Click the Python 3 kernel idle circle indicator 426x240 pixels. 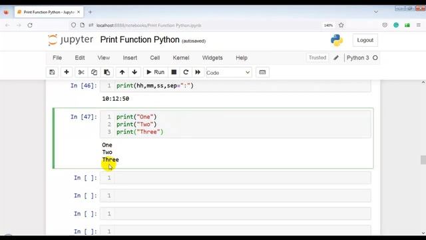(x=375, y=58)
